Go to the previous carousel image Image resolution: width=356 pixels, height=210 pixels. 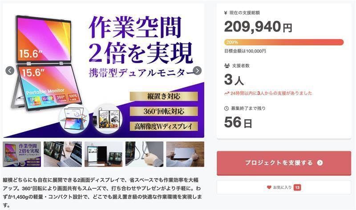[x=9, y=71]
